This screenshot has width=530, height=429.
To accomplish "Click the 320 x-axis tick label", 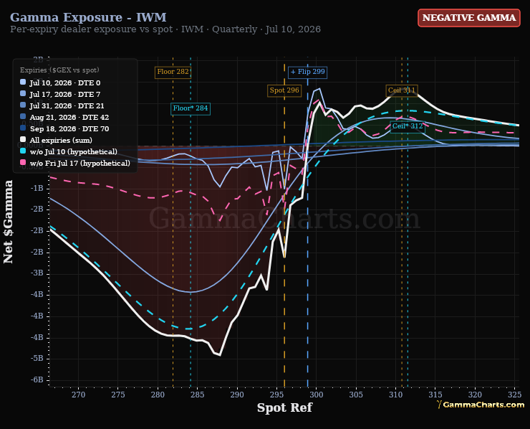I will point(475,395).
